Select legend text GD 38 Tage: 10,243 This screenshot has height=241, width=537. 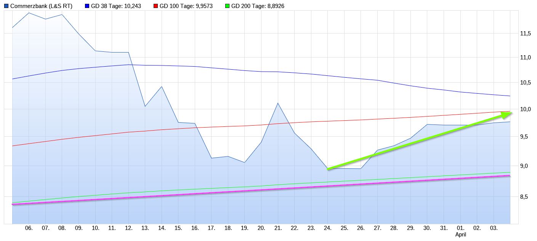pyautogui.click(x=116, y=6)
